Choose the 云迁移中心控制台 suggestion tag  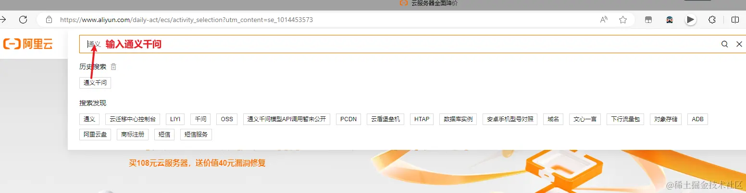pyautogui.click(x=133, y=119)
